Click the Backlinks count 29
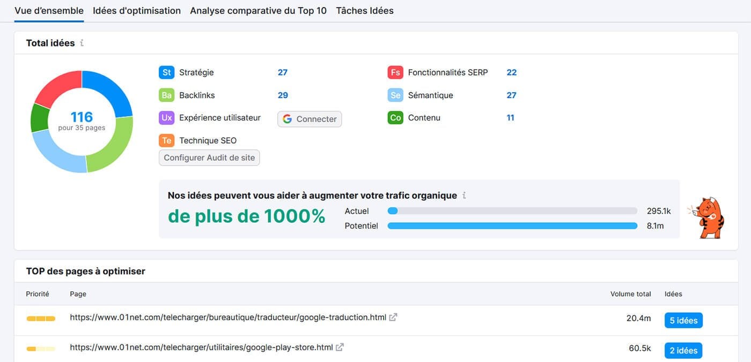The width and height of the screenshot is (751, 362). (283, 95)
